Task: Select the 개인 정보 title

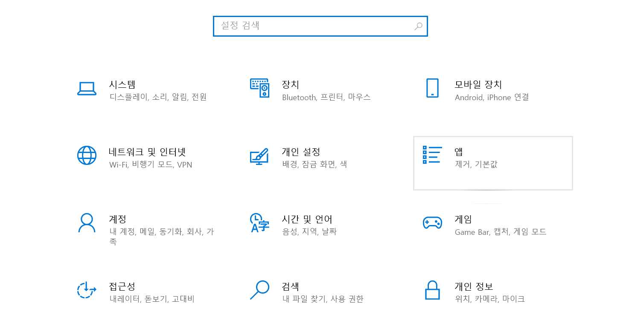Action: click(x=474, y=286)
